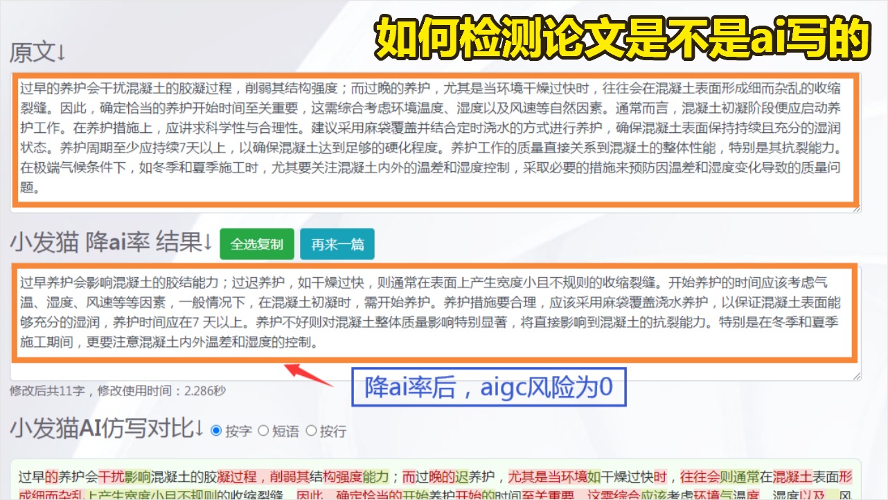This screenshot has width=888, height=500.
Task: Click the 再来一篇 regenerate button
Action: 337,244
